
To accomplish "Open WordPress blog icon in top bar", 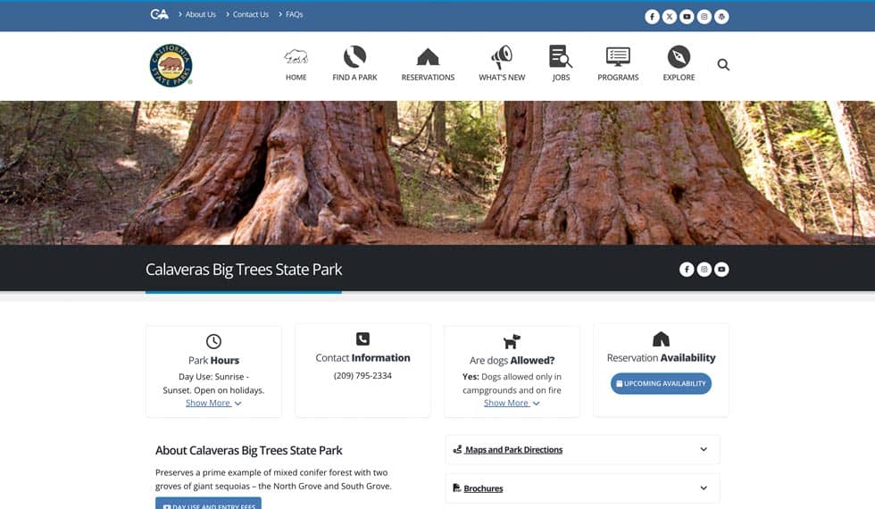I will (721, 17).
